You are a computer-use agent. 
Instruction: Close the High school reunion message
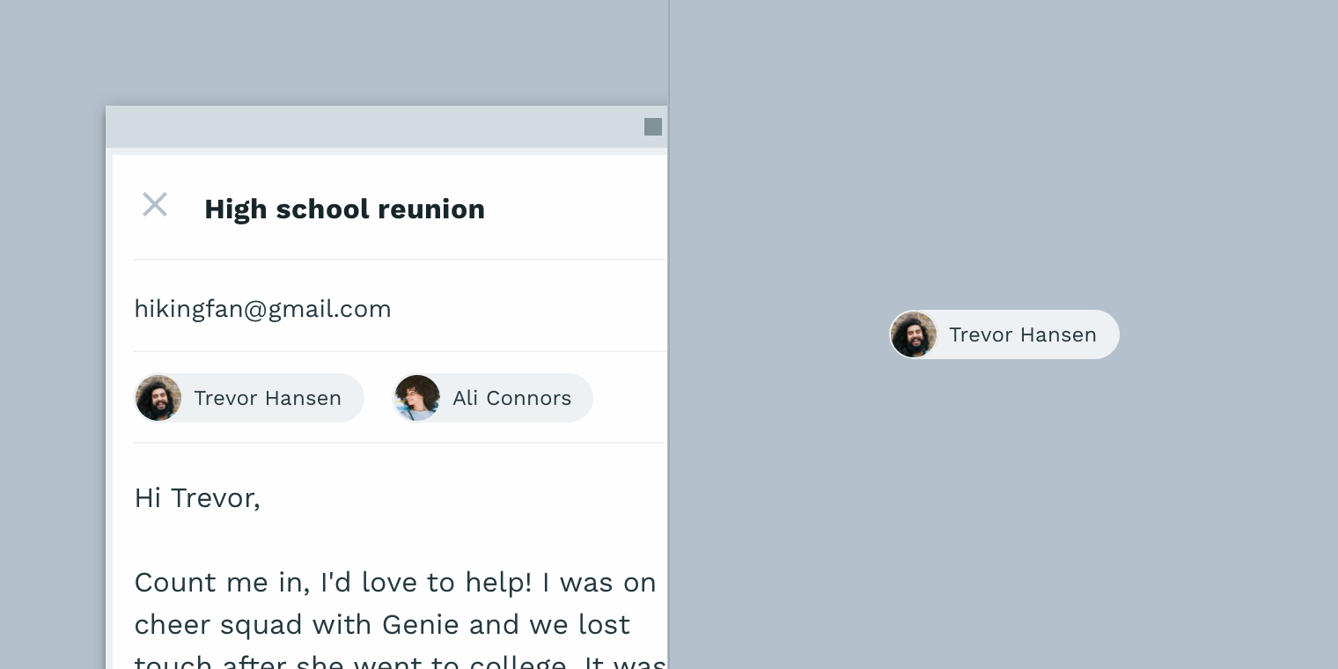coord(155,205)
